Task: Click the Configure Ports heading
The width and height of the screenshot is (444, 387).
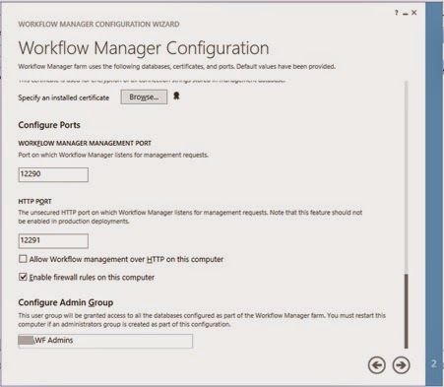Action: (x=49, y=125)
